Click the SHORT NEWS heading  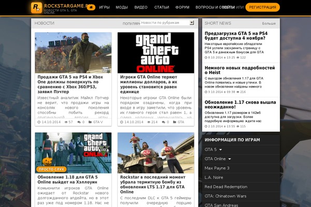[218, 23]
